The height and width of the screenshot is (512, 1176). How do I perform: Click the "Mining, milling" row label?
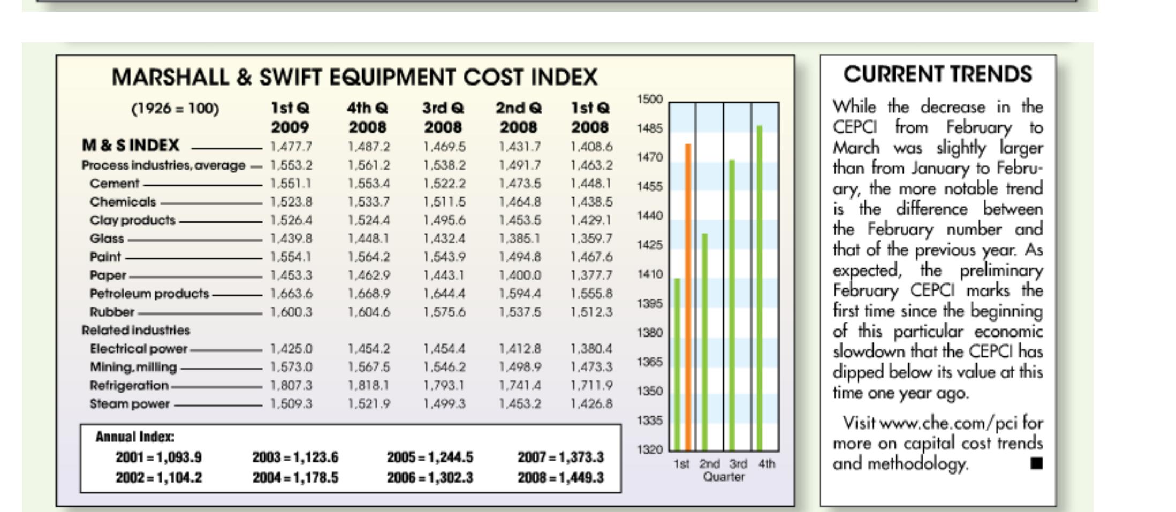133,367
